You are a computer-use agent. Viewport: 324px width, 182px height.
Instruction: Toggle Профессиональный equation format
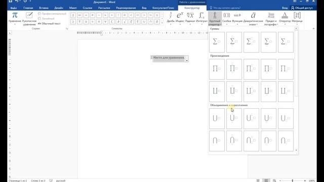tap(52, 14)
